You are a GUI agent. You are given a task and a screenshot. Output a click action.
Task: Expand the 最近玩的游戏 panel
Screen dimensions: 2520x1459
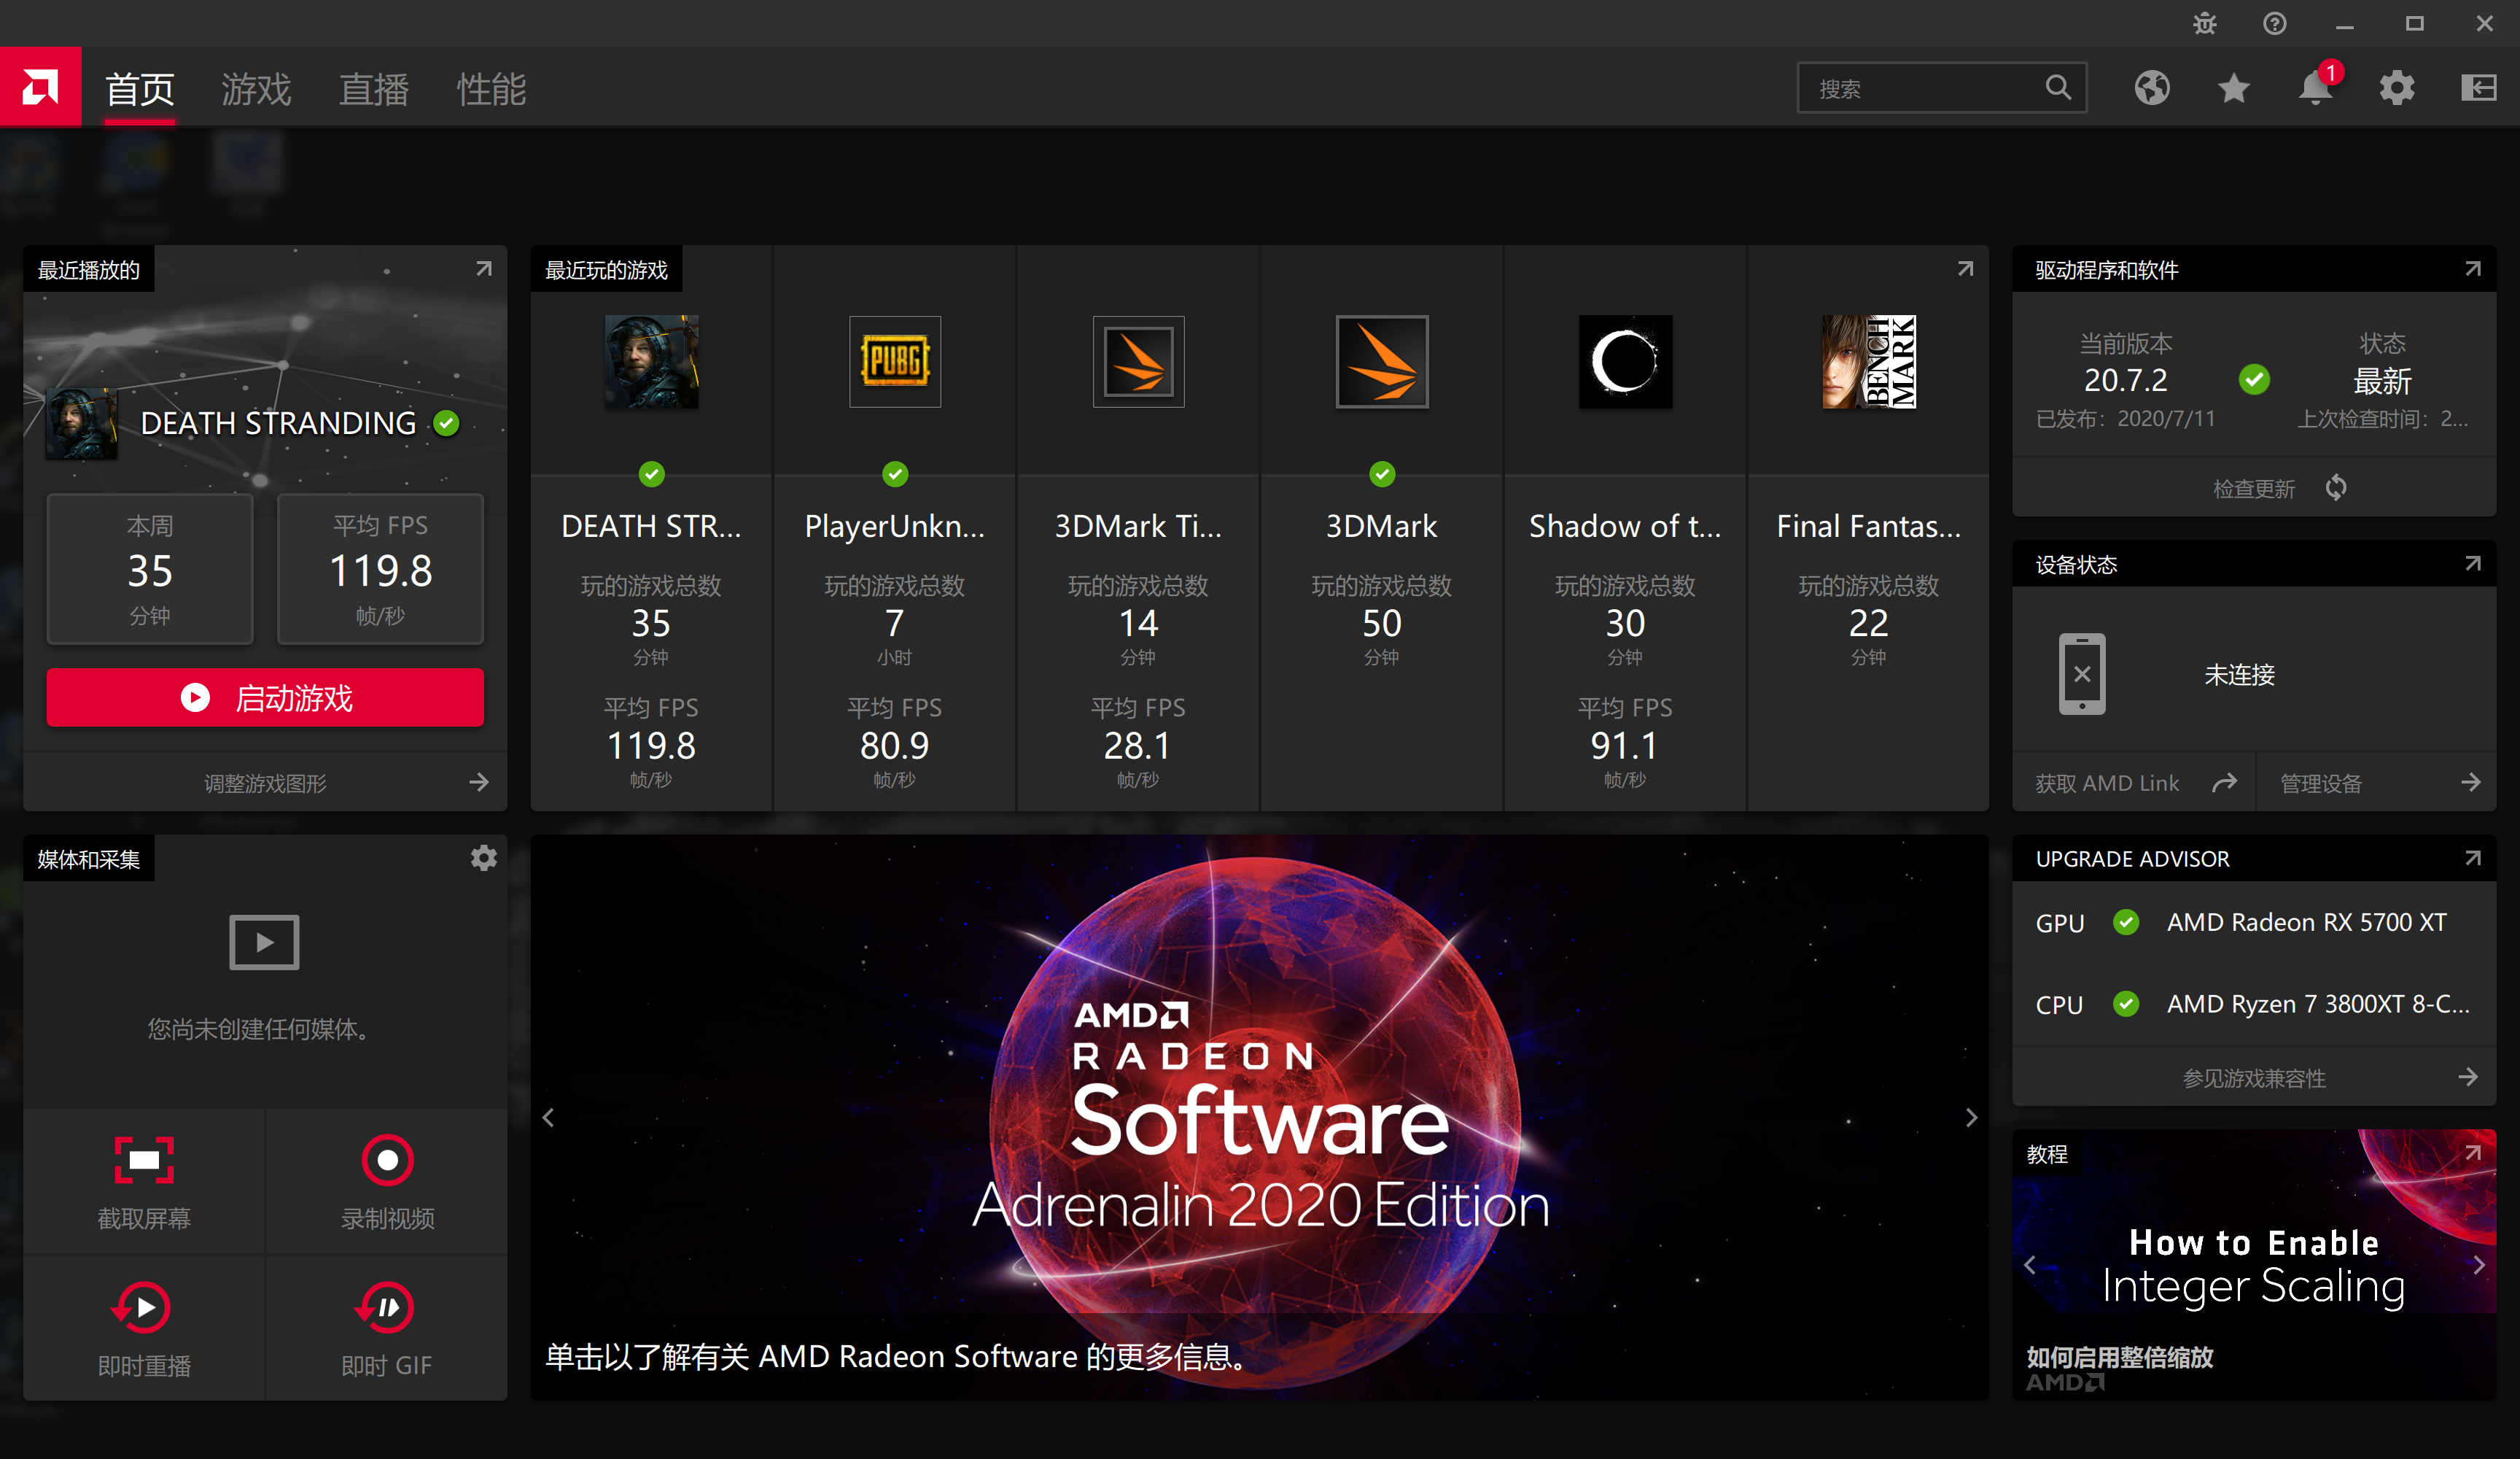coord(1965,268)
